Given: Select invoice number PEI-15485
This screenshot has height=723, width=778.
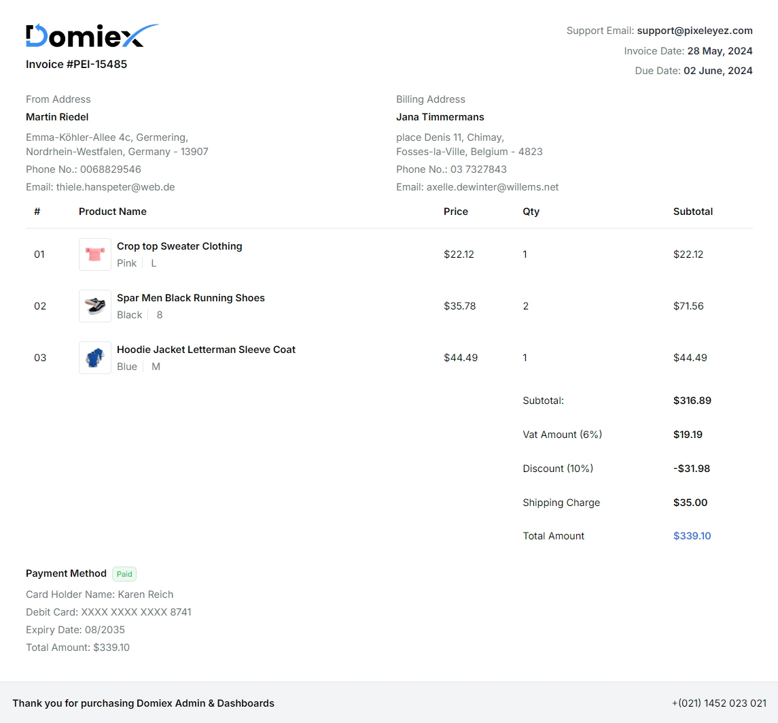Looking at the screenshot, I should click(x=76, y=64).
